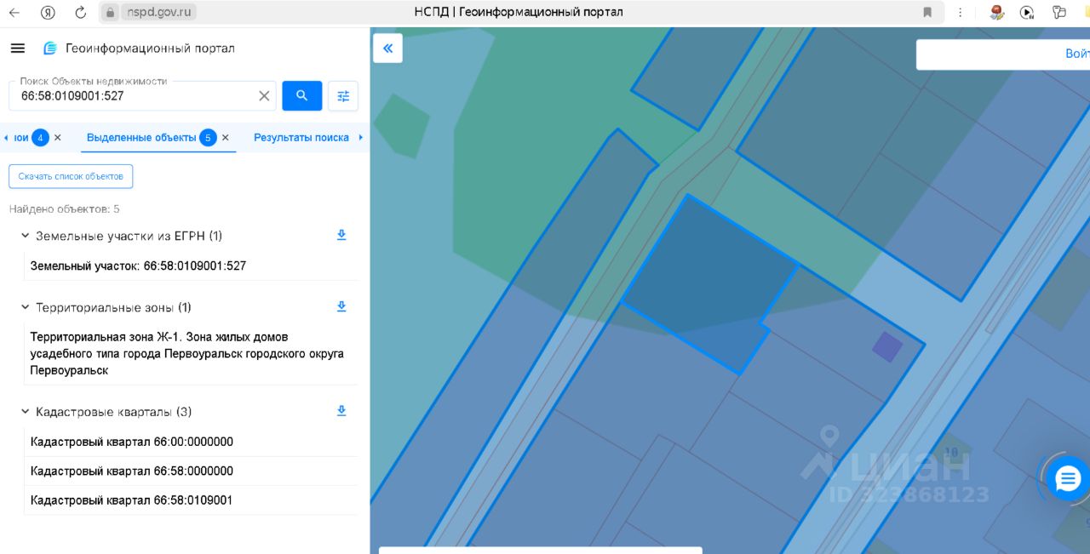The width and height of the screenshot is (1090, 554).
Task: Open the Yandex home button
Action: pyautogui.click(x=49, y=13)
